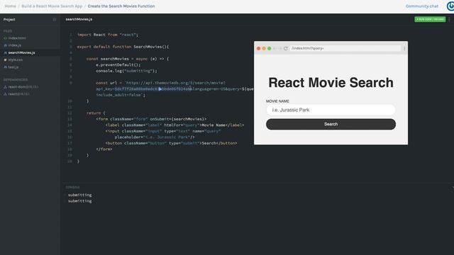This screenshot has width=454, height=255.
Task: Select the searchMovies.js editor tab
Action: 79,19
